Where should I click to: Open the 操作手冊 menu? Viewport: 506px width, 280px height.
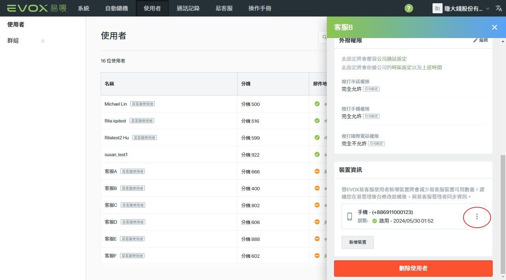260,8
